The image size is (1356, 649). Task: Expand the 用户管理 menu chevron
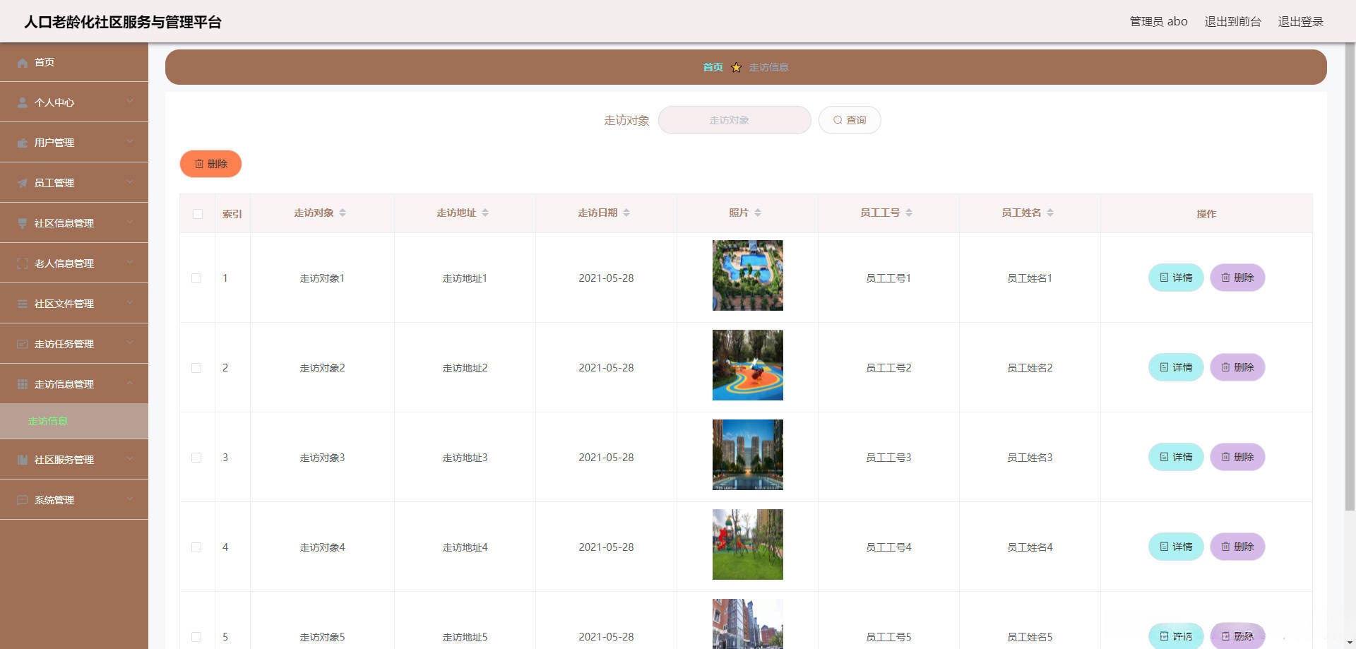(130, 142)
